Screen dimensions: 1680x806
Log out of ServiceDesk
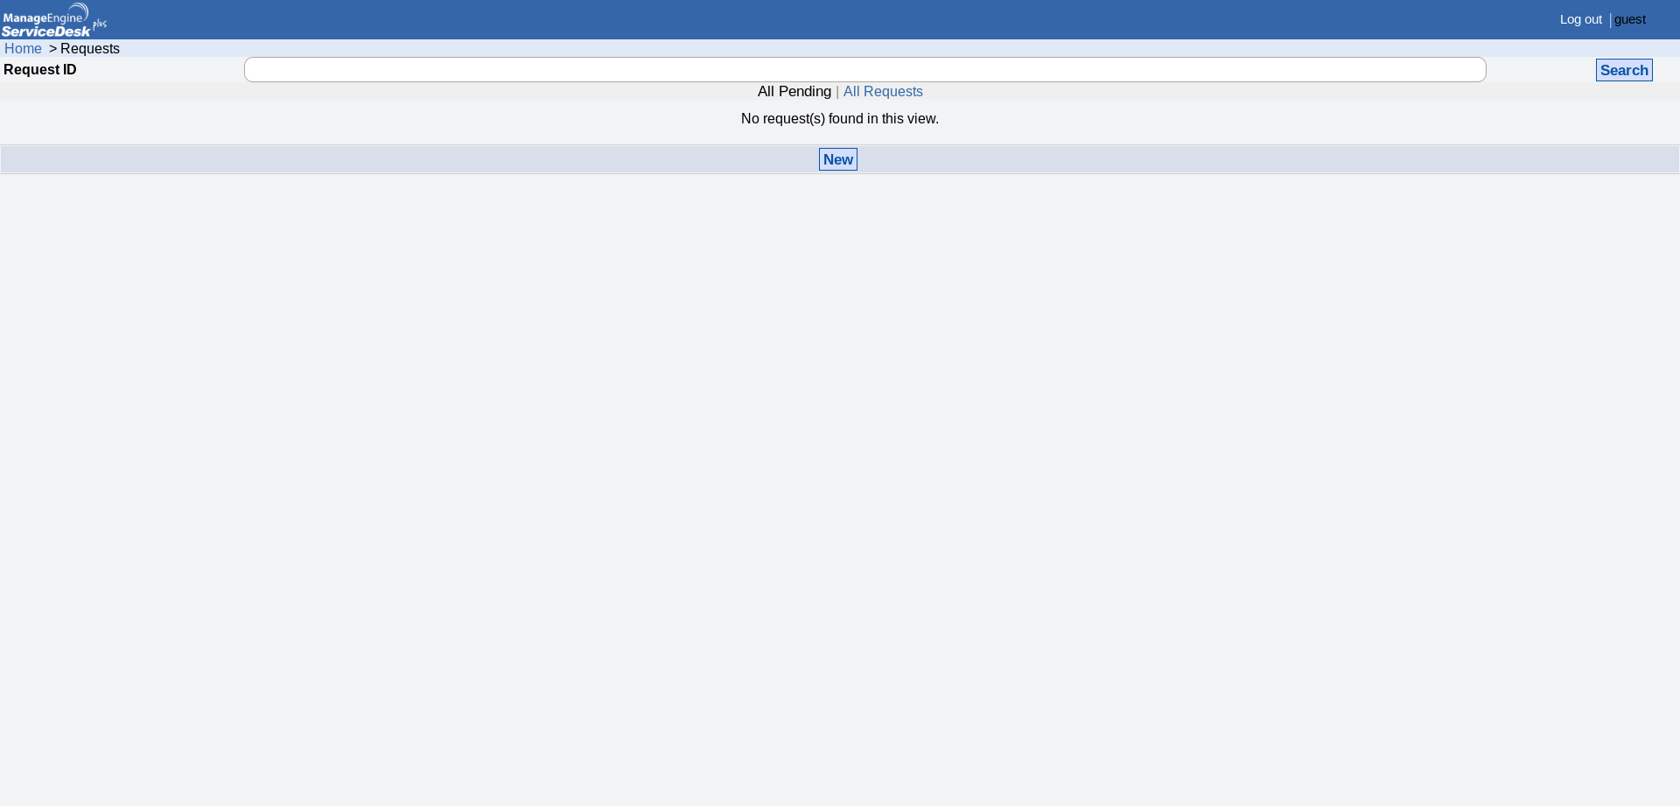coord(1580,19)
